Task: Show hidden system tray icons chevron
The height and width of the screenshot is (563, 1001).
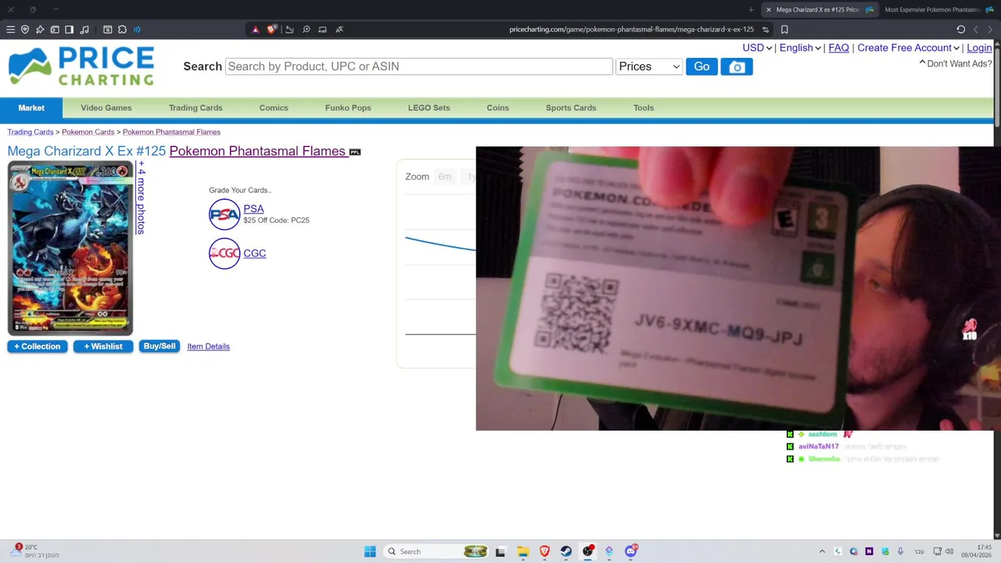Action: pos(822,551)
